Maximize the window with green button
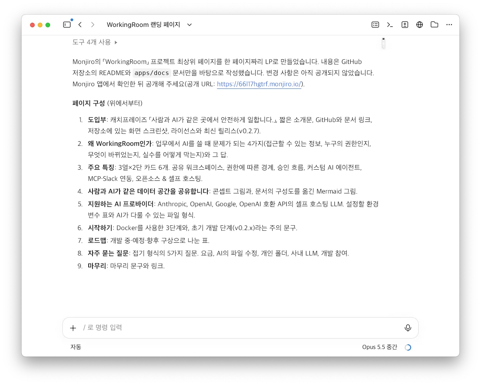 click(48, 25)
